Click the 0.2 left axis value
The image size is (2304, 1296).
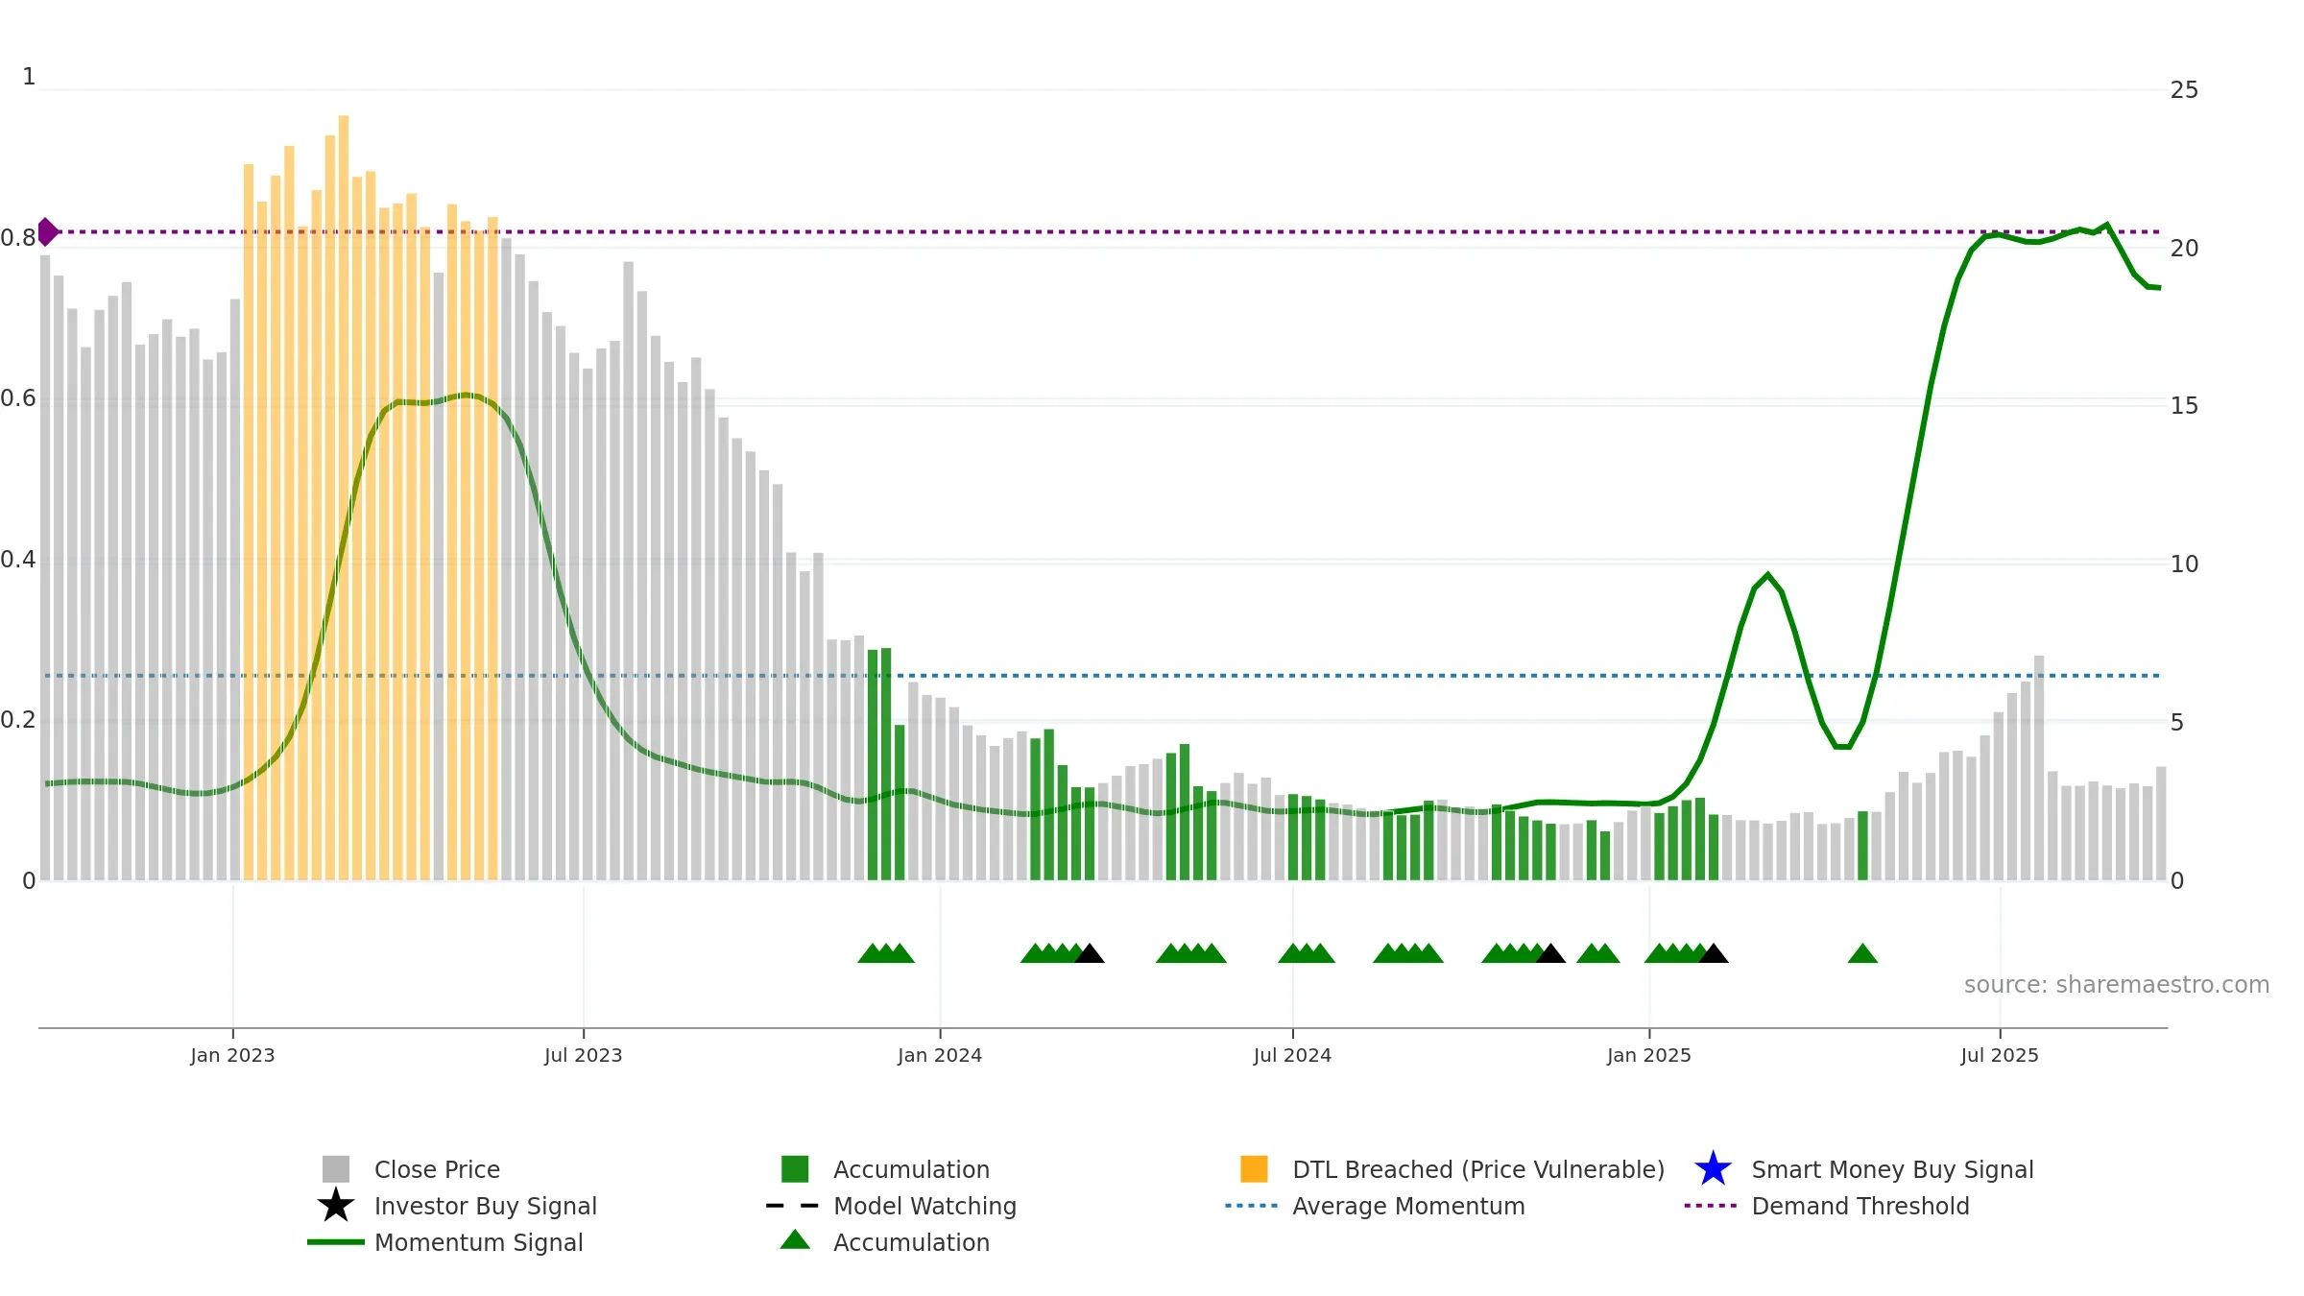click(18, 720)
